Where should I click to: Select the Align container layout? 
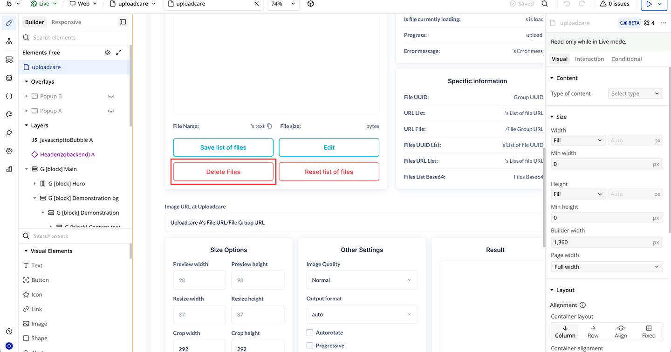point(621,332)
